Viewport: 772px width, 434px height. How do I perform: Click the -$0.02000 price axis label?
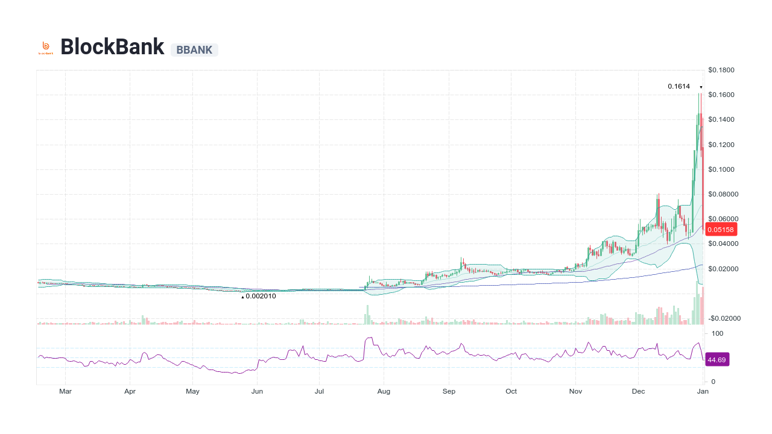coord(723,318)
